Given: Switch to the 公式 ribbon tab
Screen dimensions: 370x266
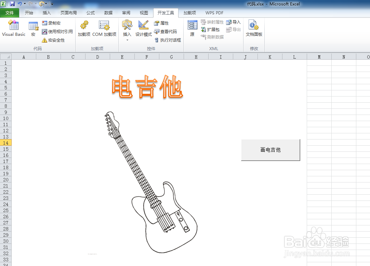Looking at the screenshot, I should (x=90, y=13).
